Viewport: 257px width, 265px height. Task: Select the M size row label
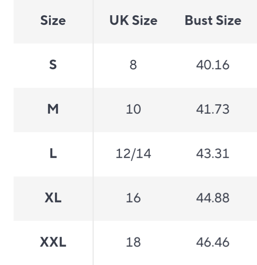[x=53, y=110]
